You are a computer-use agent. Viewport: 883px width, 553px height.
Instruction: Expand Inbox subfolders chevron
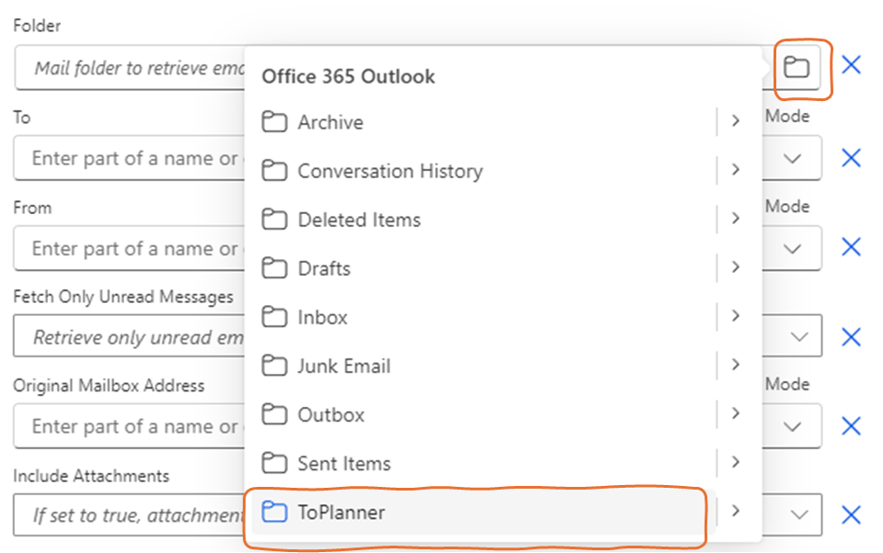[735, 316]
